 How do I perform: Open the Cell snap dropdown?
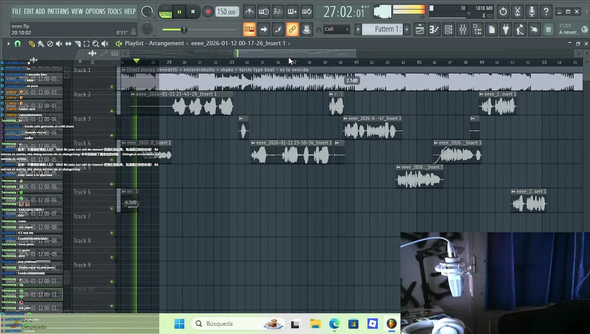pos(337,29)
